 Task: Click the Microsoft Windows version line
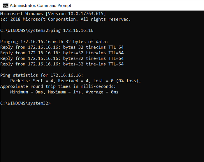[53, 14]
